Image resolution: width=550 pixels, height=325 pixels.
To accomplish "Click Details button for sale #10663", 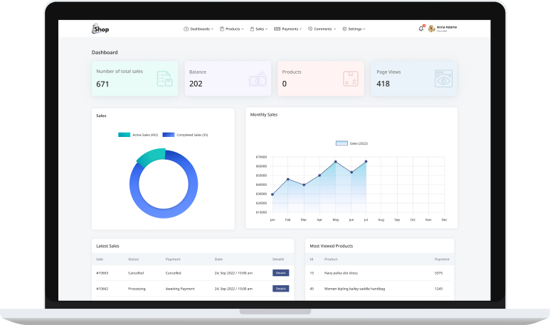I will [280, 272].
